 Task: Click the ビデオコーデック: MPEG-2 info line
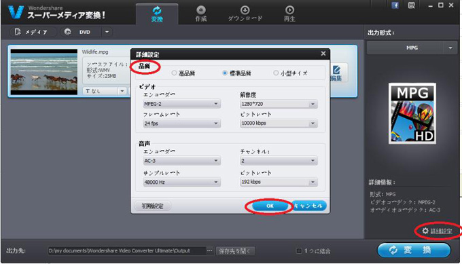coord(402,202)
